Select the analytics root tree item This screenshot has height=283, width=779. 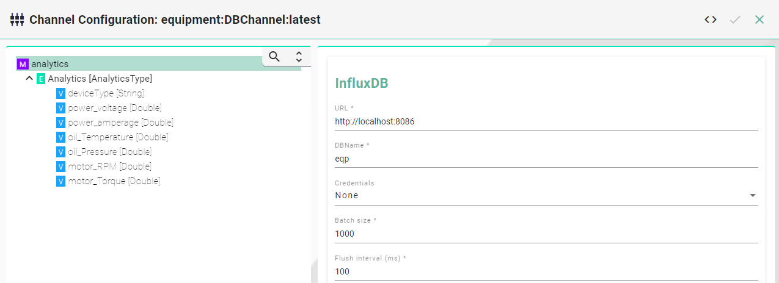coord(159,64)
